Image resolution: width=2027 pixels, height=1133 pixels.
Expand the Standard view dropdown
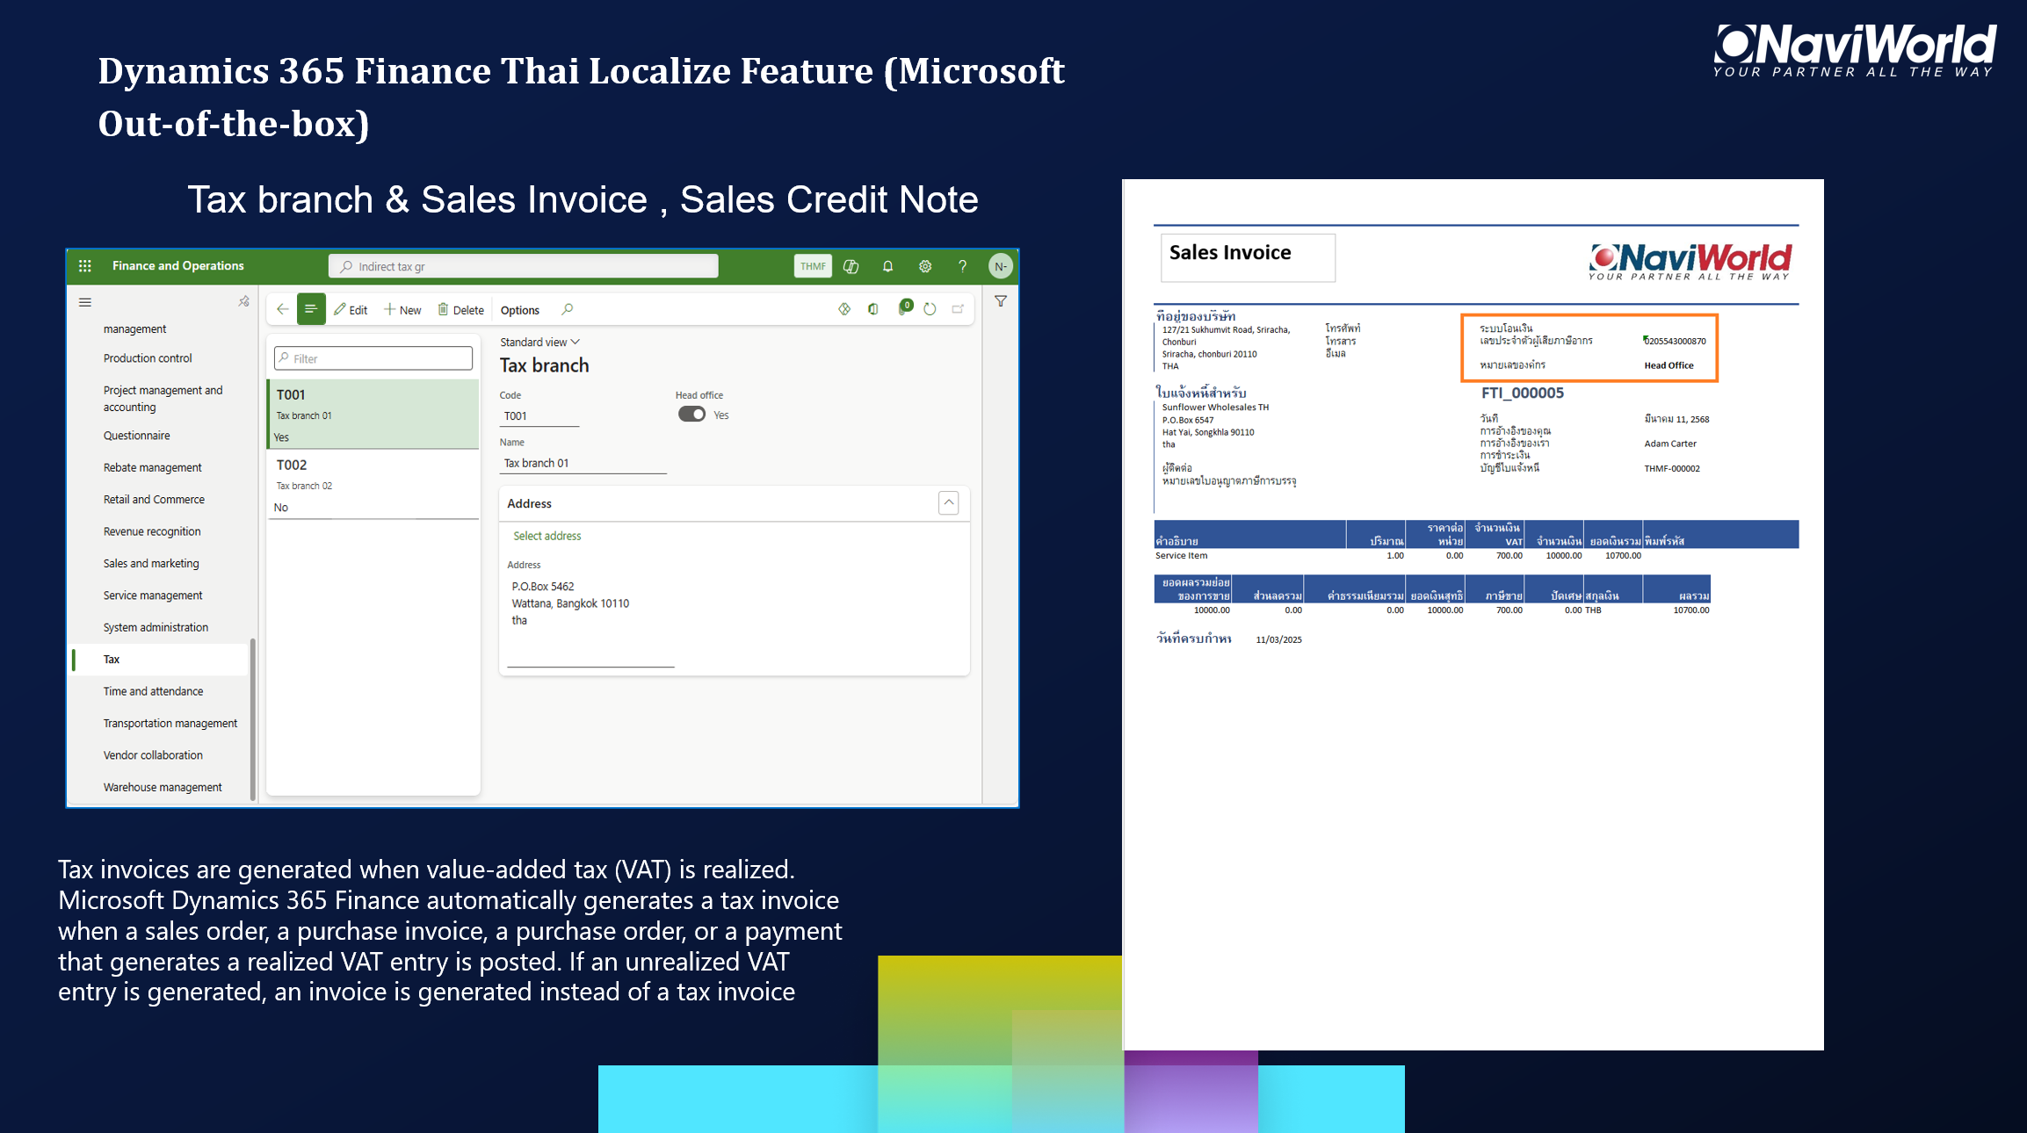pos(539,343)
